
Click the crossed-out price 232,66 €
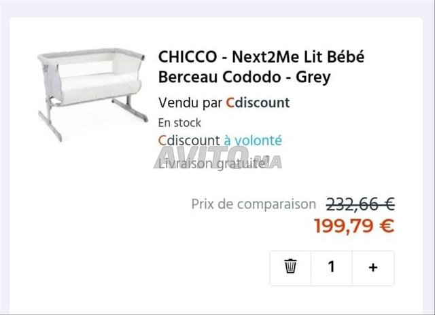(x=360, y=204)
